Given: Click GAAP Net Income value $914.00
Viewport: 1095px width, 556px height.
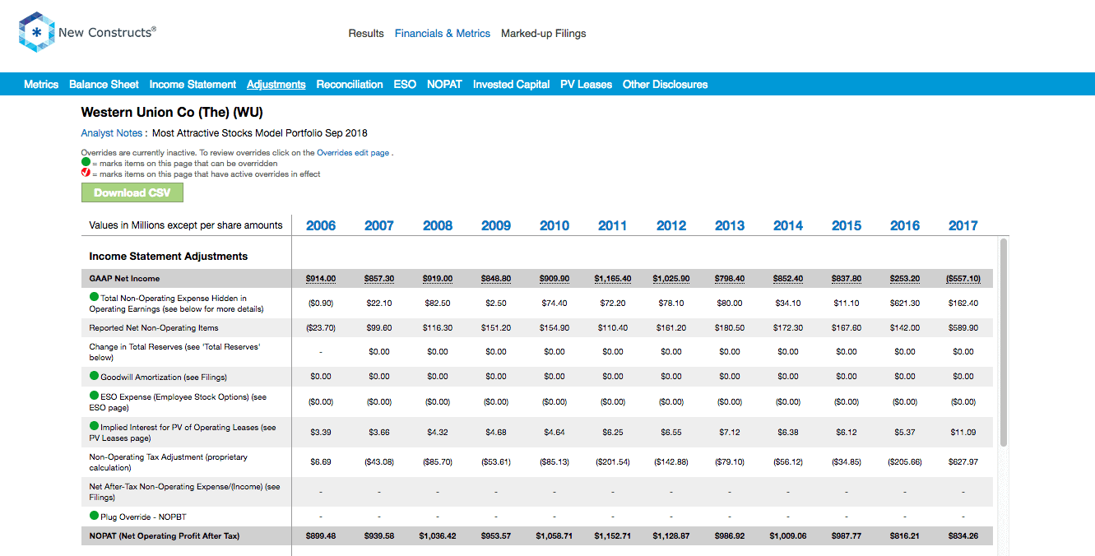Looking at the screenshot, I should [321, 279].
